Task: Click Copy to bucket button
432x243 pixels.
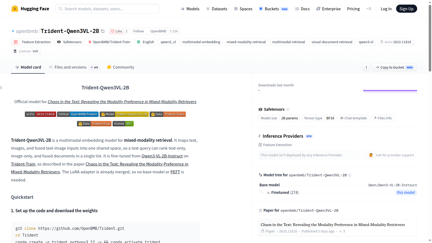Action: pyautogui.click(x=394, y=67)
